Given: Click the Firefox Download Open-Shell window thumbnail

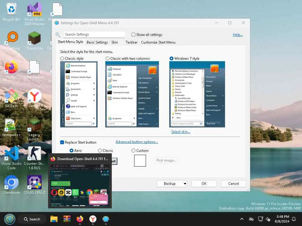Looking at the screenshot, I should tap(80, 181).
